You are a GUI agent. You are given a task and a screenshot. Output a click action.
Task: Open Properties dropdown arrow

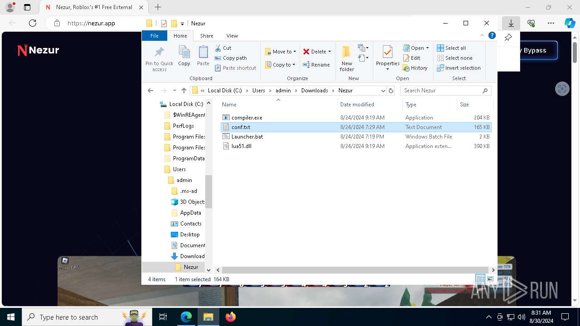[x=387, y=69]
